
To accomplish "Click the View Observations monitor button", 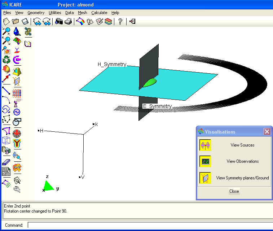I will pos(205,161).
